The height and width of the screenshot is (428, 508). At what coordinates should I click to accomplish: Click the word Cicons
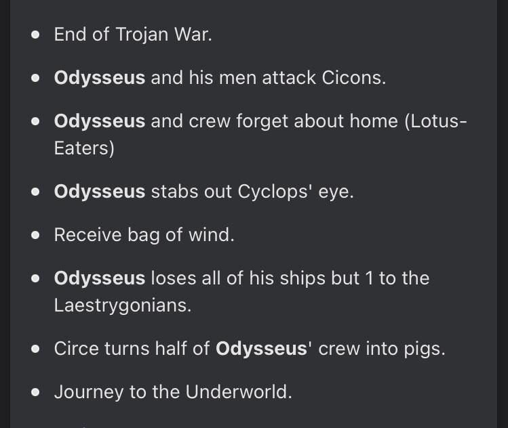click(354, 78)
